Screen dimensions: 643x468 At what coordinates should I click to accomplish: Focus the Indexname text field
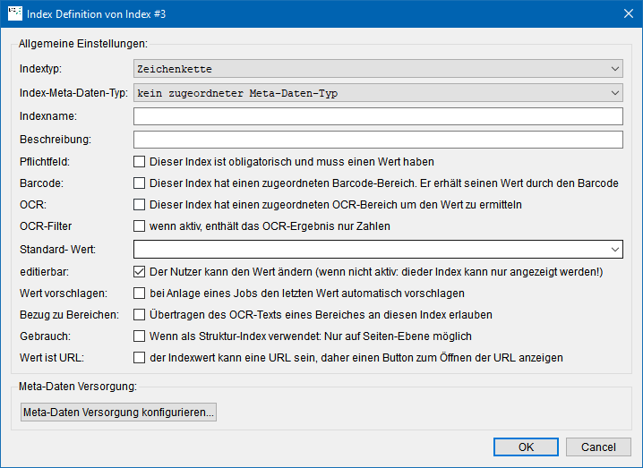pos(378,116)
